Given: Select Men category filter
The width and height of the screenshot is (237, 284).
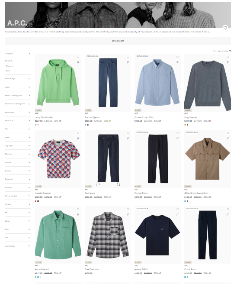Looking at the screenshot, I should 8,71.
